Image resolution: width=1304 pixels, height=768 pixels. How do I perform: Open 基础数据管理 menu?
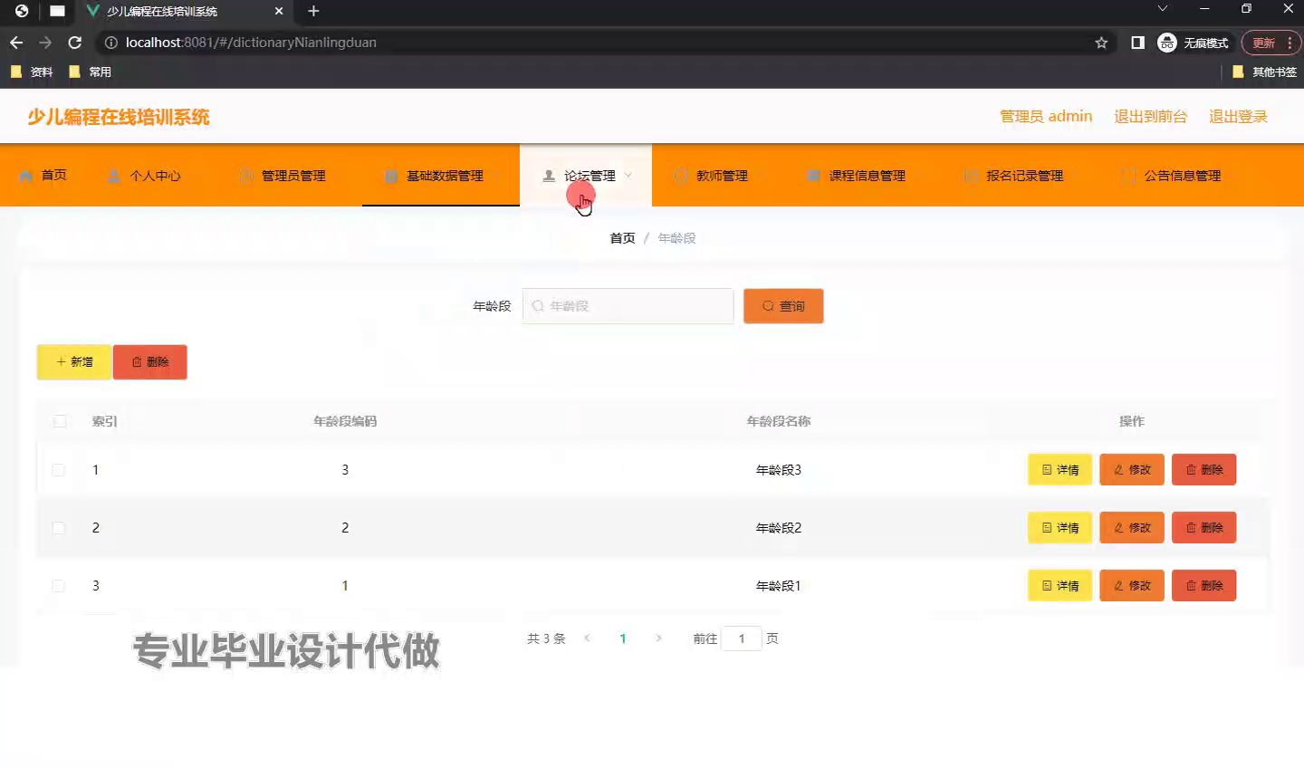(441, 176)
